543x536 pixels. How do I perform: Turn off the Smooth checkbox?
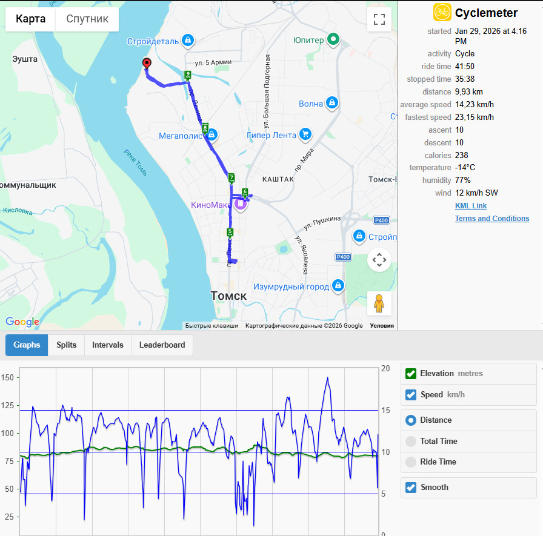pyautogui.click(x=411, y=488)
